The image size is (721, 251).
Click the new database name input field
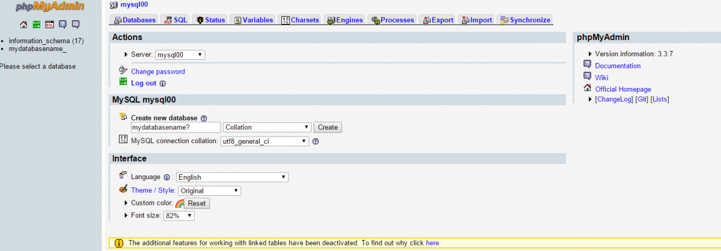pos(176,127)
